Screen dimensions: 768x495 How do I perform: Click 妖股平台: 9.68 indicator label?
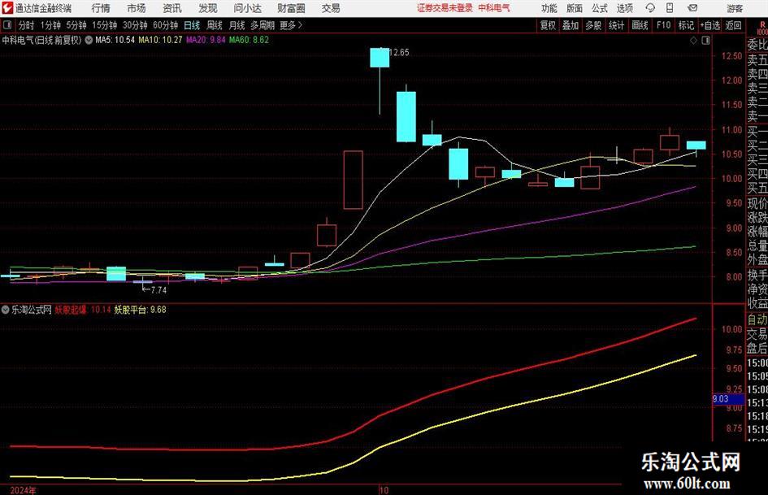point(140,310)
